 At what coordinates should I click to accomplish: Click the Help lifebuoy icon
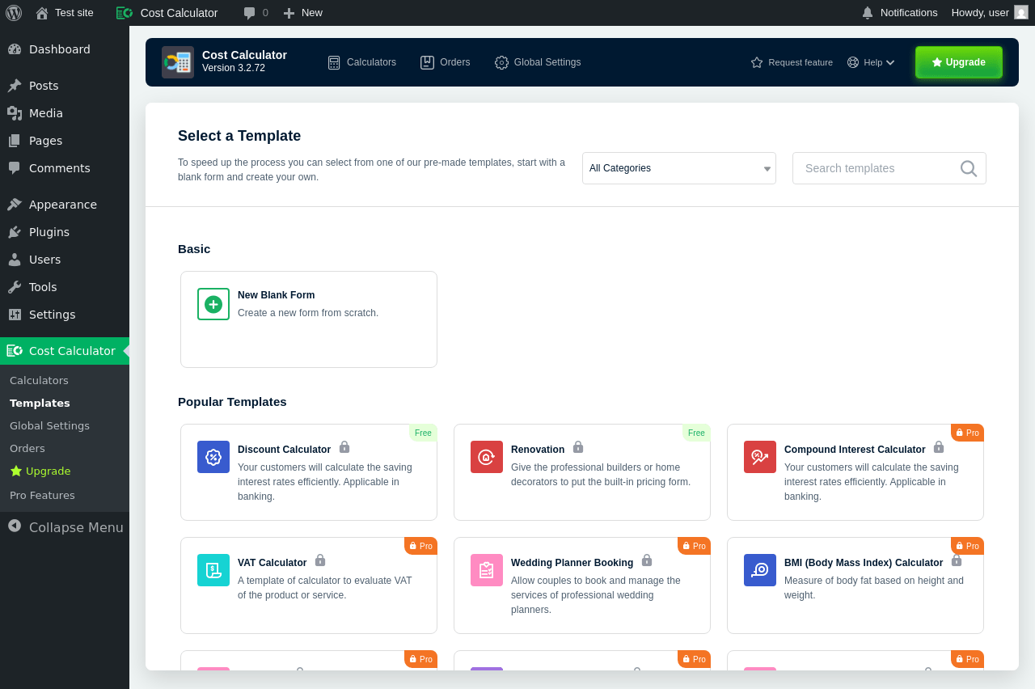pos(853,62)
